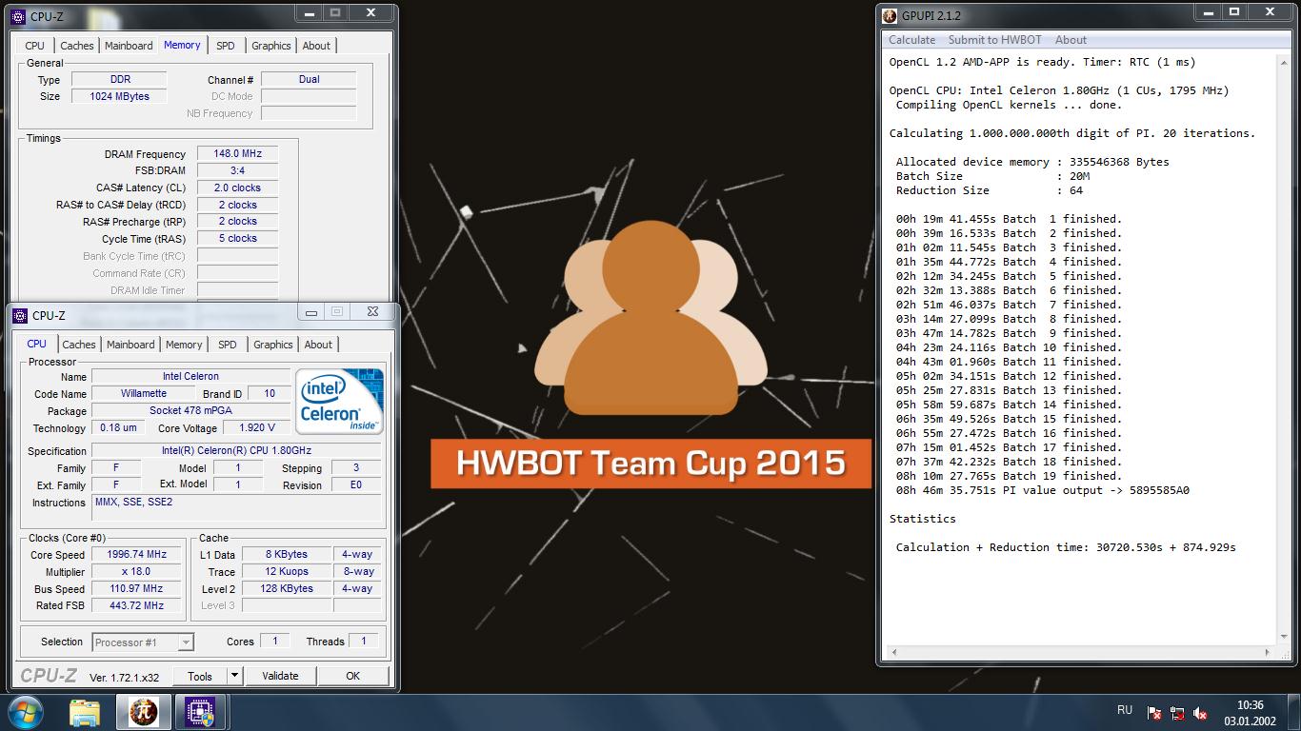Click the Name field Intel Celeron
The height and width of the screenshot is (731, 1301).
(190, 377)
